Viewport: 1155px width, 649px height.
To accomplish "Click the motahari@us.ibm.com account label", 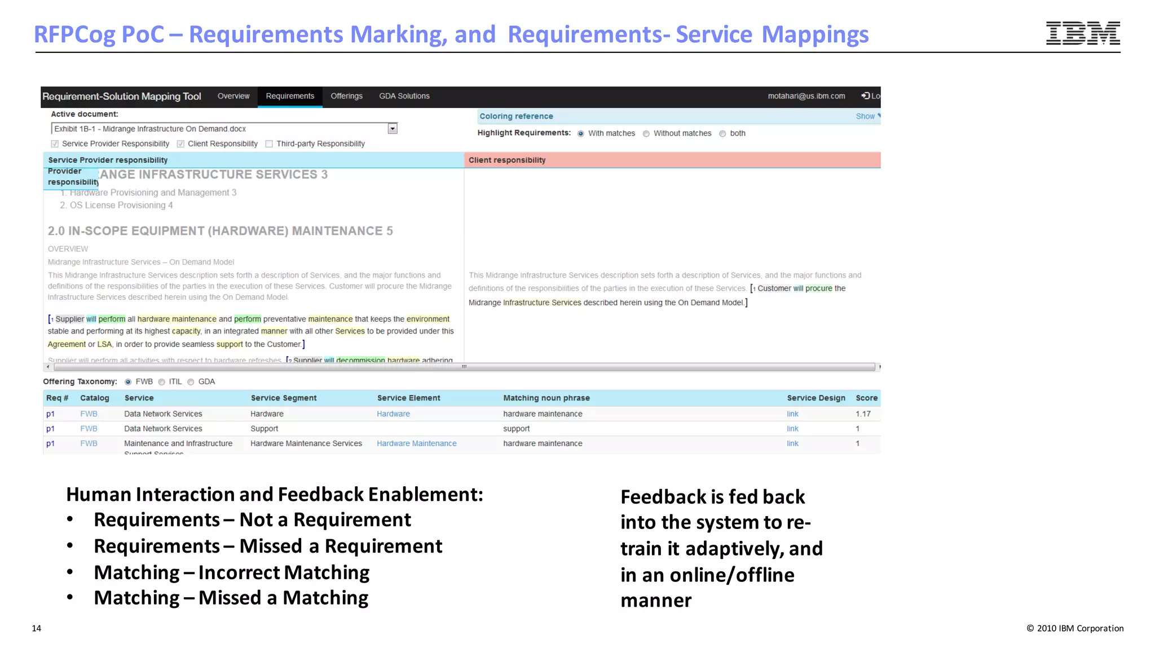I will pyautogui.click(x=806, y=96).
